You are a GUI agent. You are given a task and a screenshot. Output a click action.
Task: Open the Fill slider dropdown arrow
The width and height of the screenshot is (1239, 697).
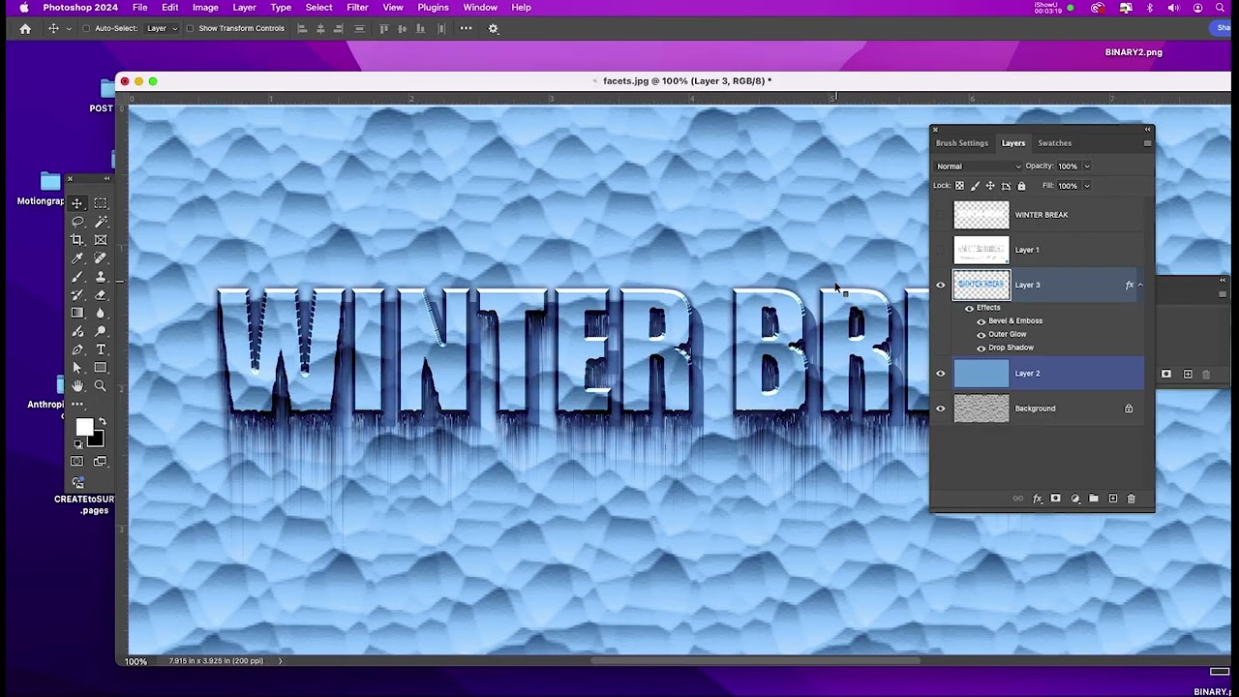click(1087, 186)
